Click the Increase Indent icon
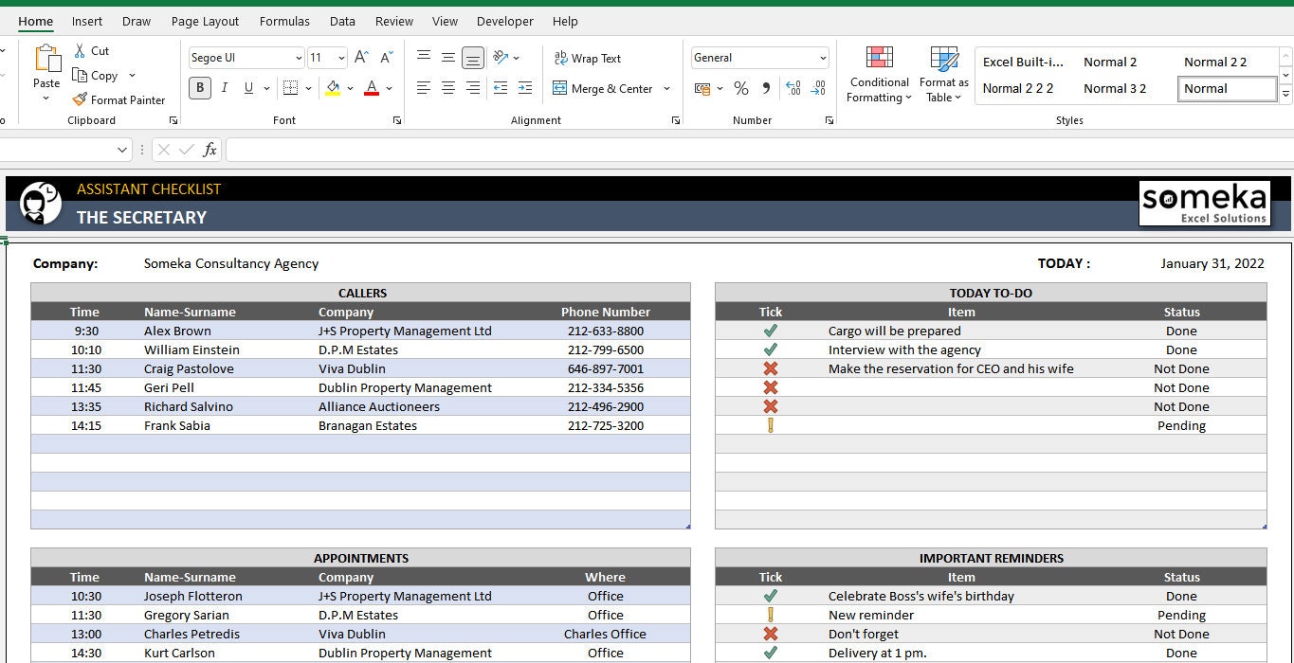The image size is (1294, 663). coord(524,88)
